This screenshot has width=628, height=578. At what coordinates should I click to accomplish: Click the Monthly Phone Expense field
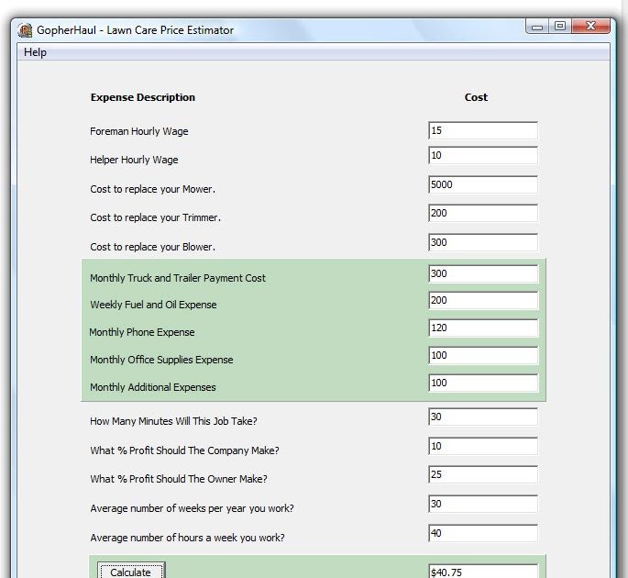tap(483, 328)
